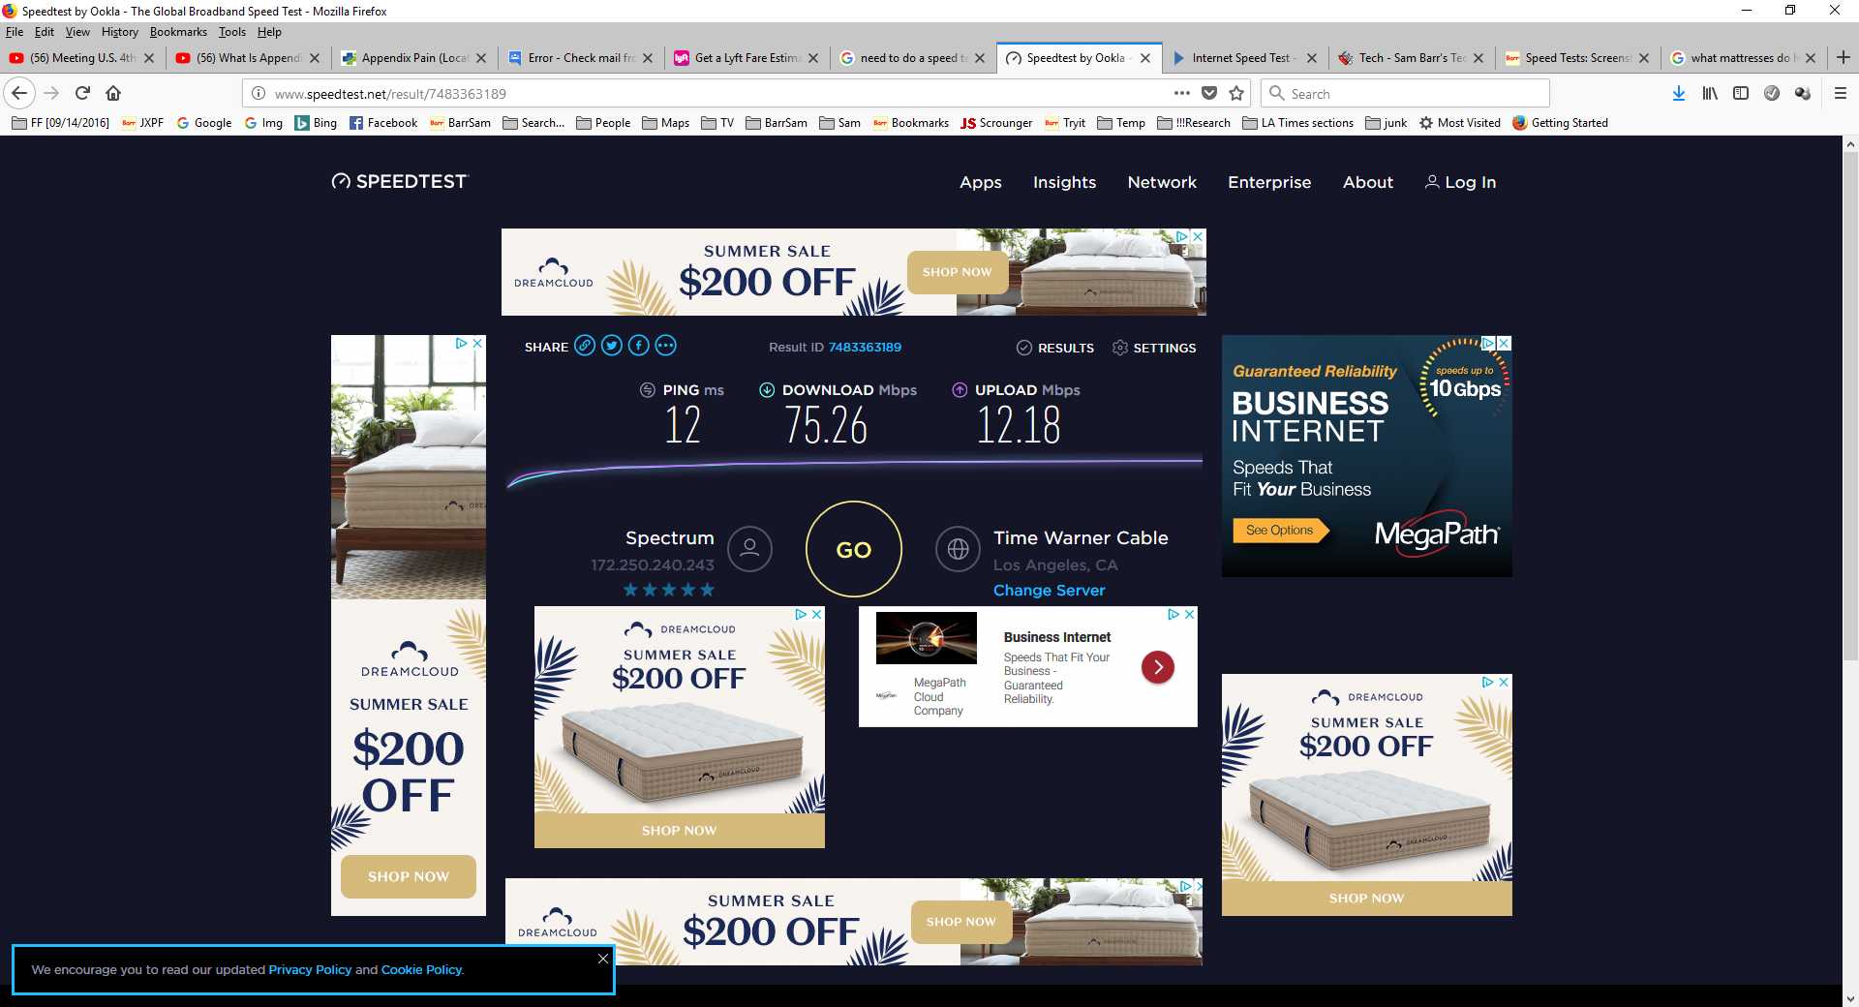The width and height of the screenshot is (1859, 1007).
Task: Toggle the sidebar view icon
Action: 1741,93
